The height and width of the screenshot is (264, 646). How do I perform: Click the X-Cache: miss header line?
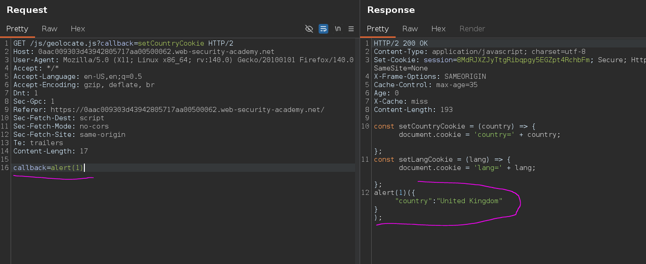click(x=401, y=101)
